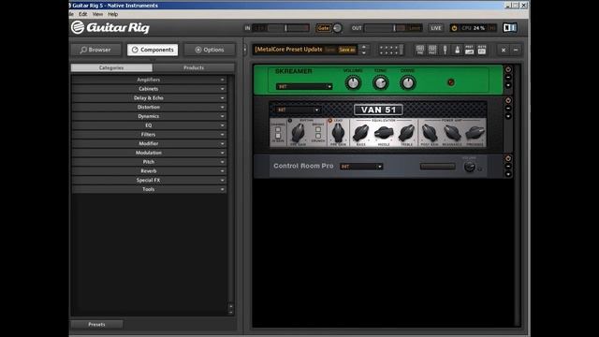Expand the Amplifiers category
This screenshot has height=337, width=599.
pos(149,80)
